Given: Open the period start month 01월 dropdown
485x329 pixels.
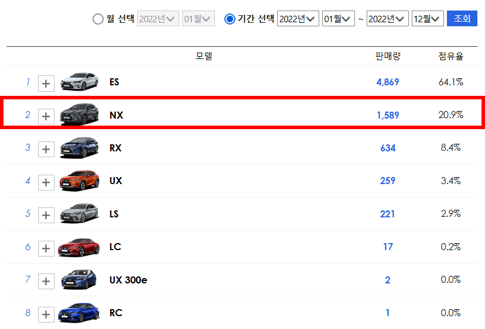Looking at the screenshot, I should 339,19.
